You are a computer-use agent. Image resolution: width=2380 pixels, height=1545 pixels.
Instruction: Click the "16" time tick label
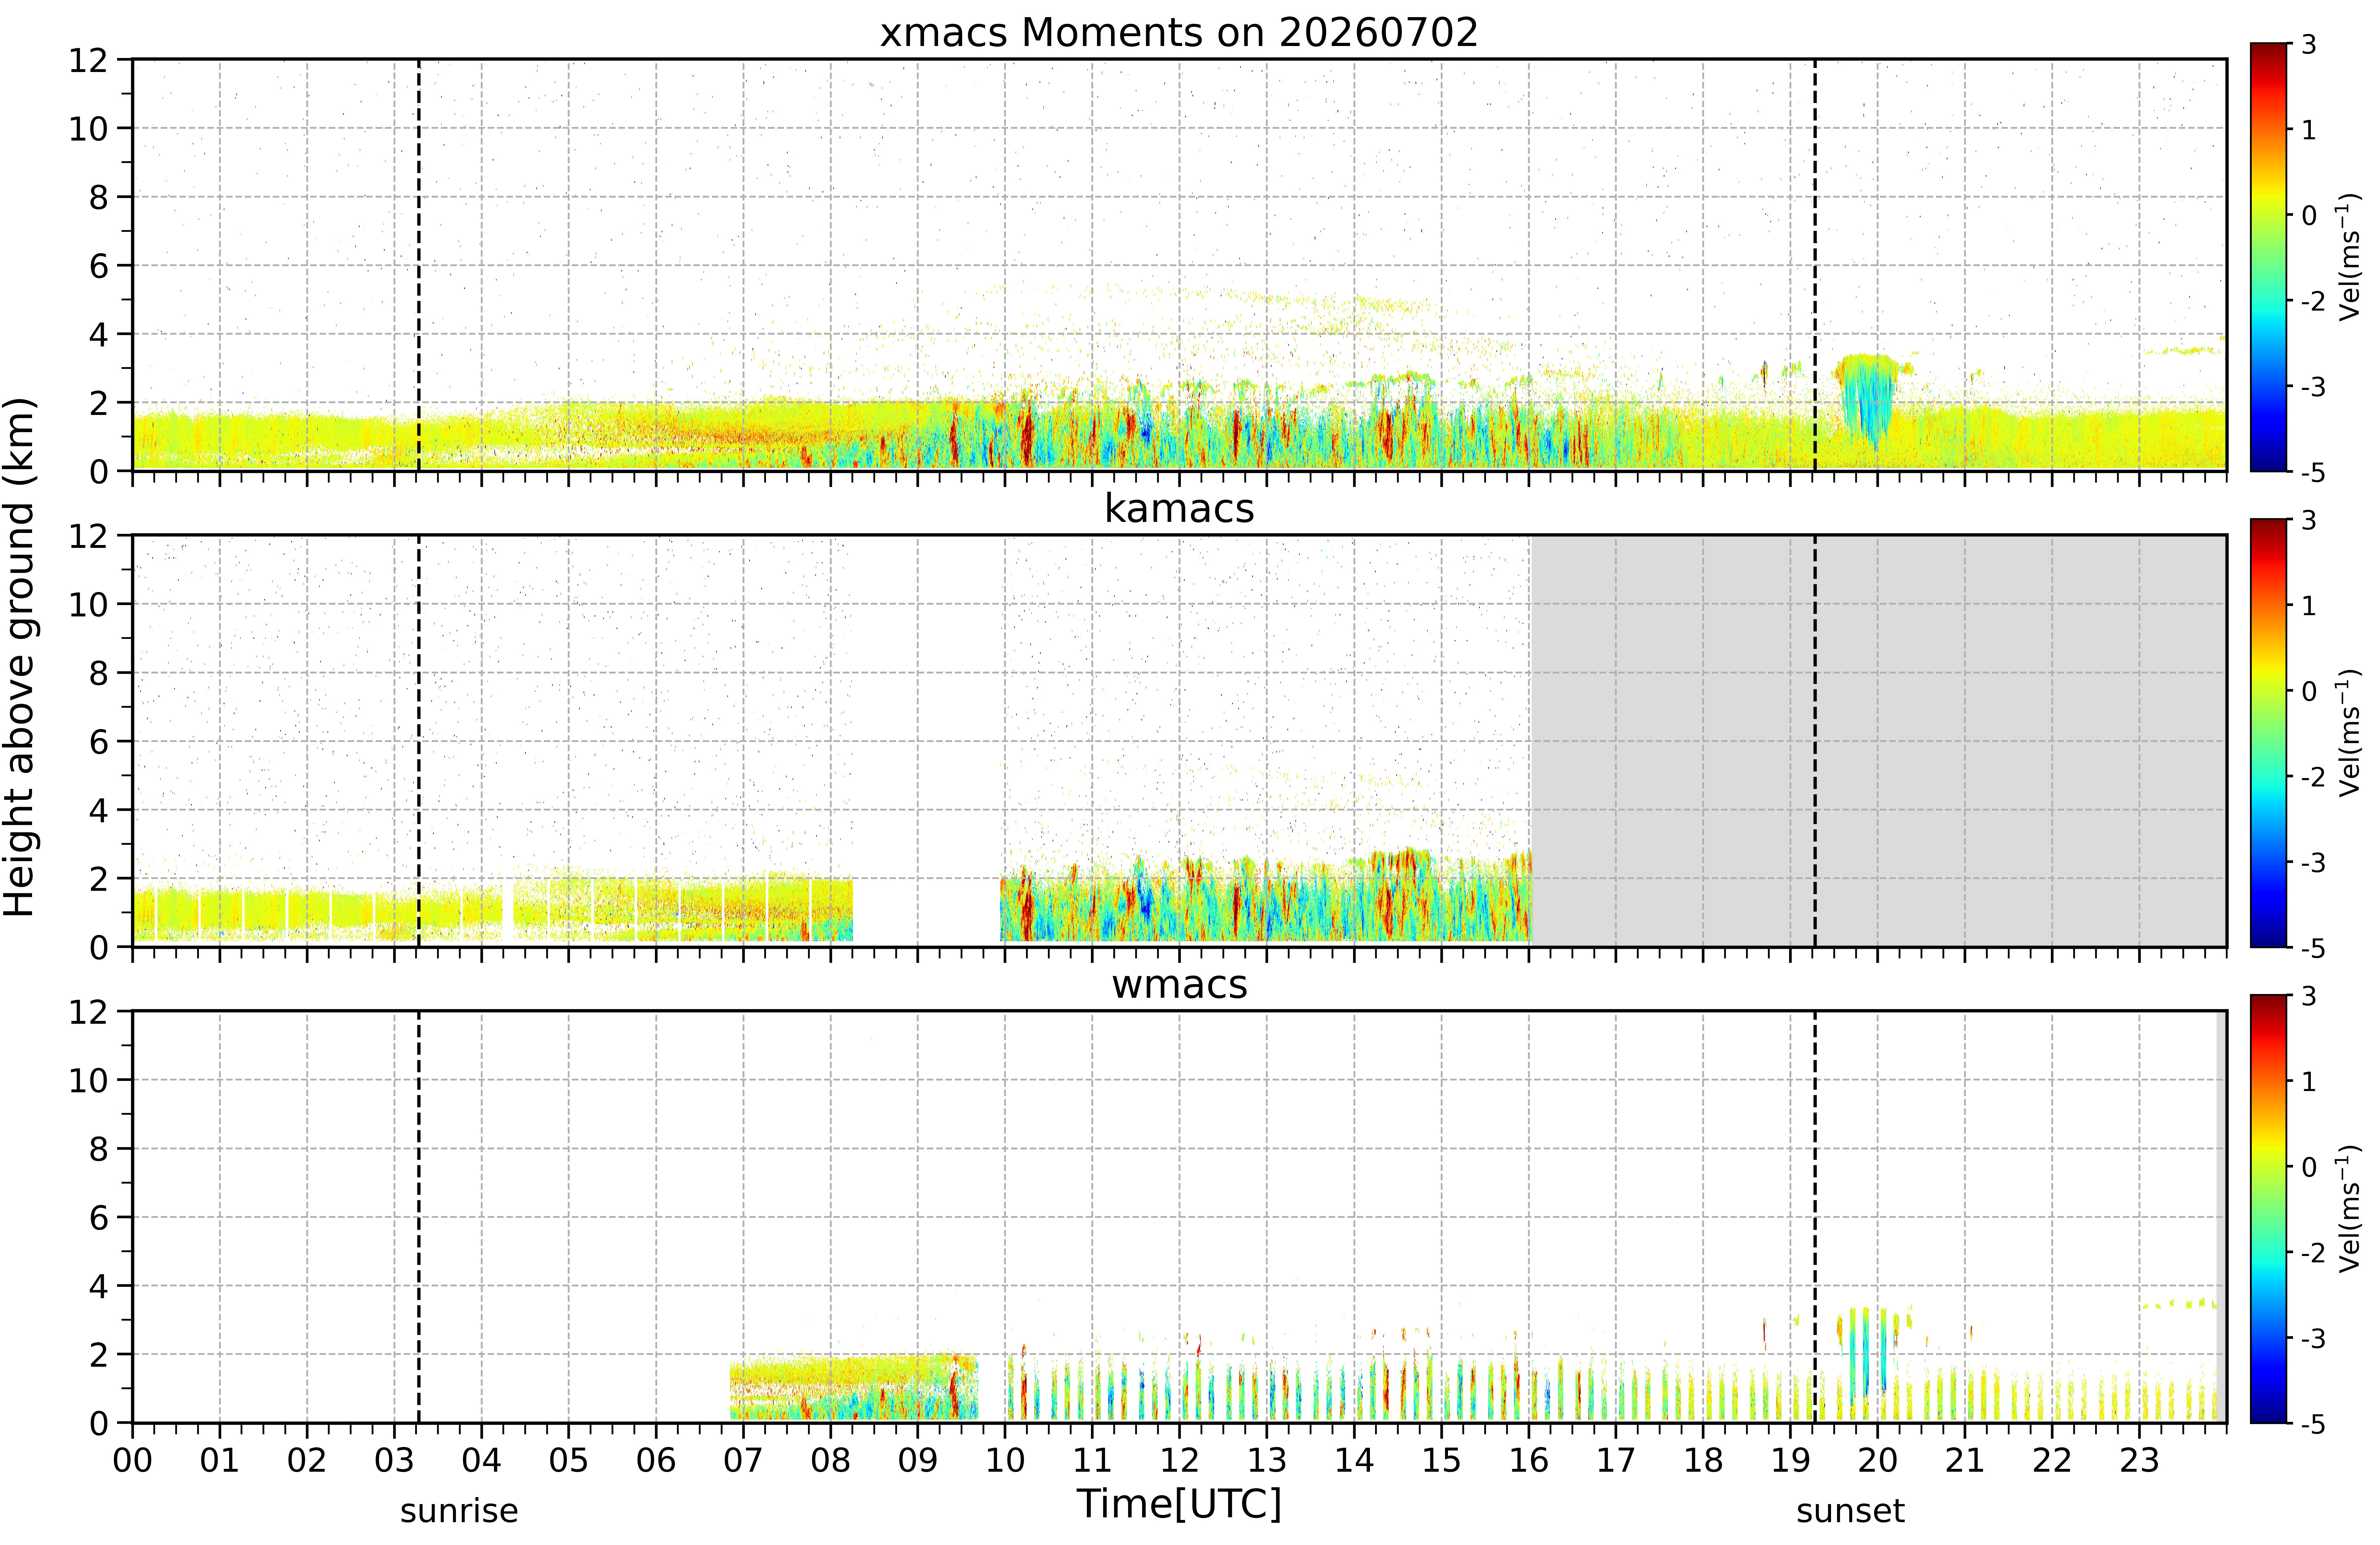click(x=1529, y=1461)
